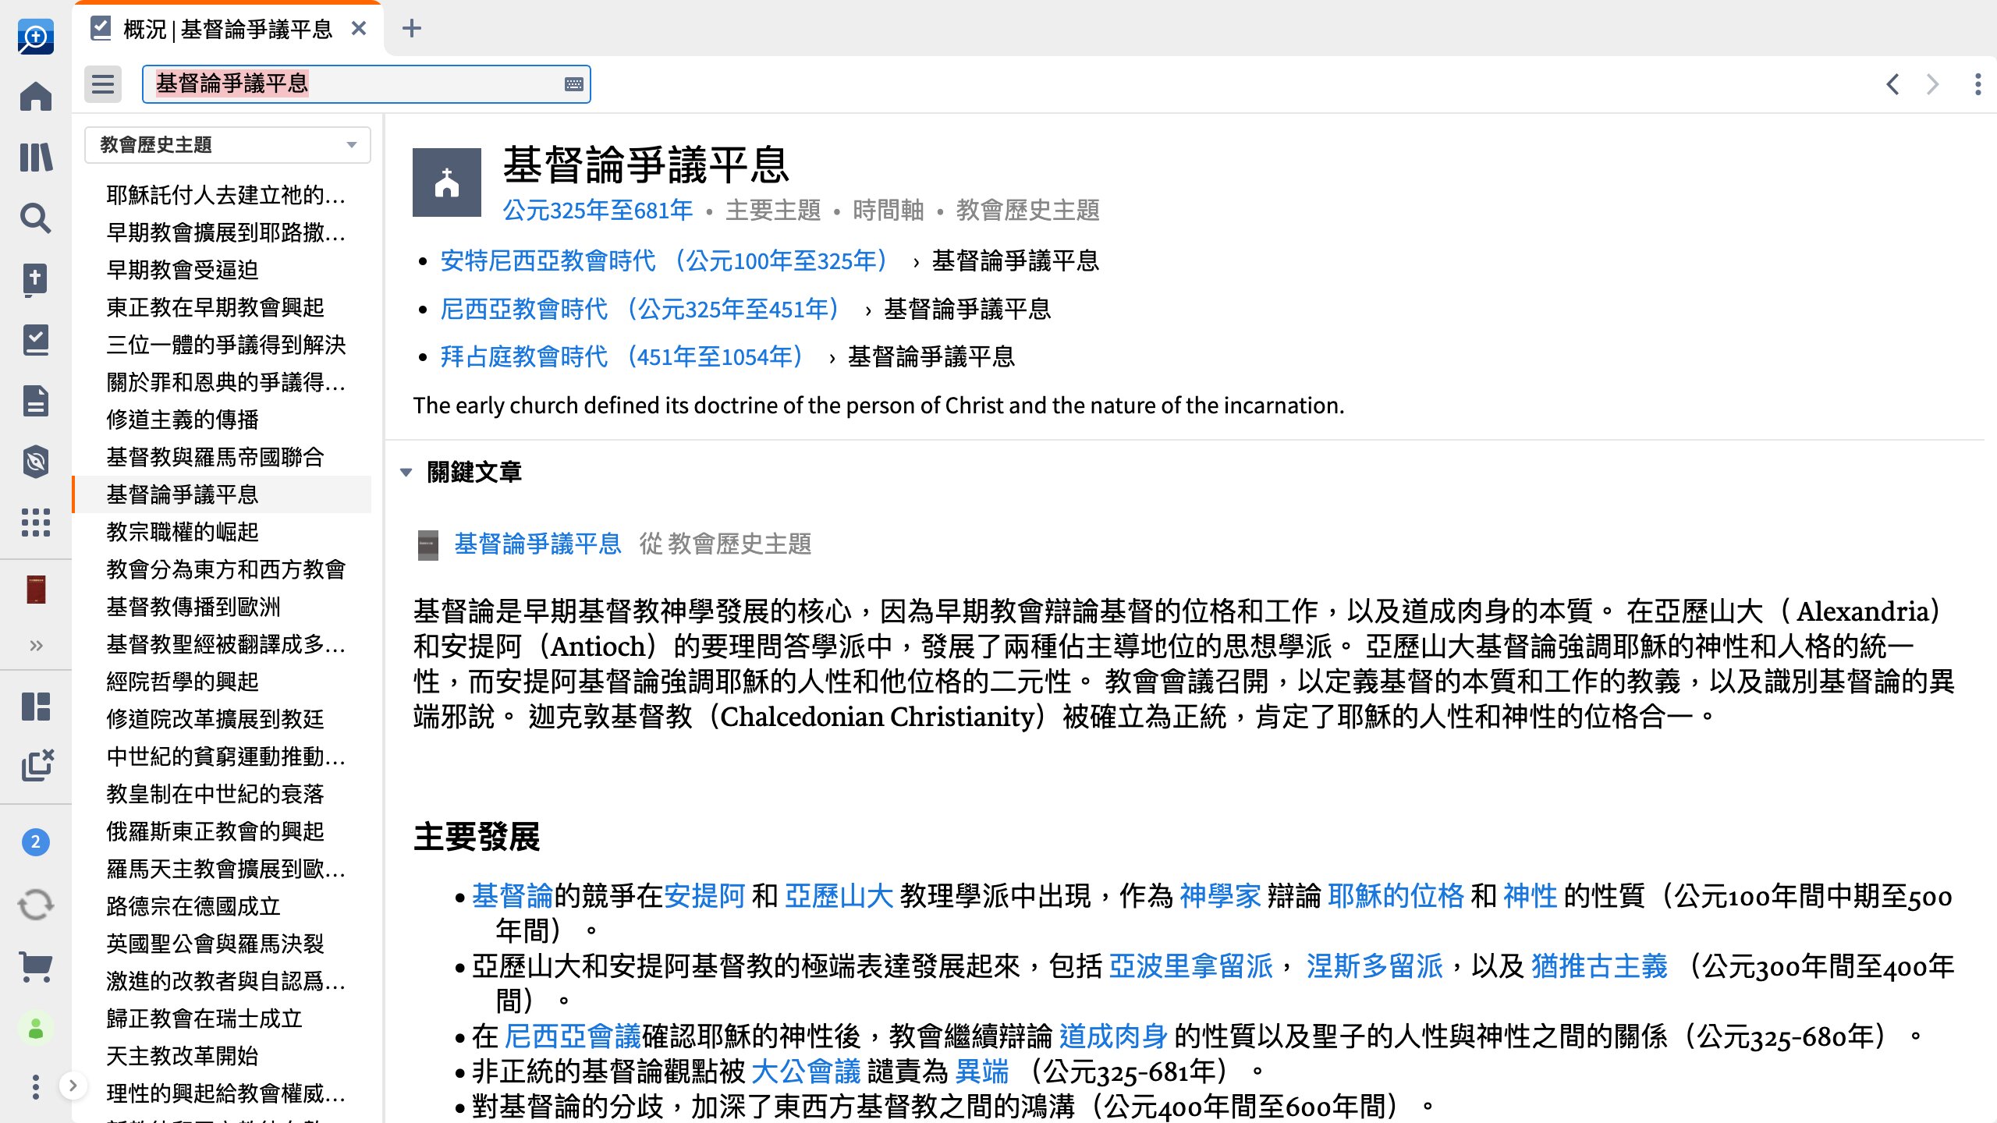Image resolution: width=1997 pixels, height=1123 pixels.
Task: Expand sidebar with bottom arrow button
Action: (x=73, y=1086)
